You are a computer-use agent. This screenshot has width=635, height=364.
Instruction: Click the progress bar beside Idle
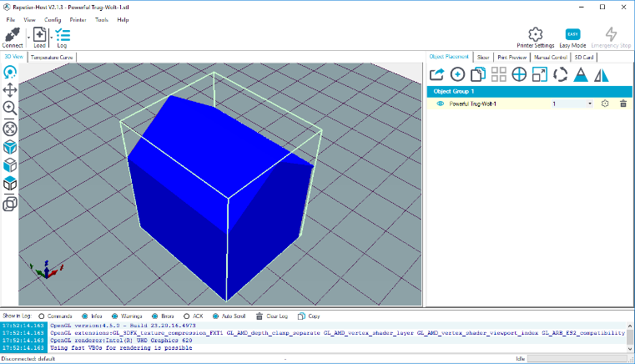pyautogui.click(x=577, y=359)
